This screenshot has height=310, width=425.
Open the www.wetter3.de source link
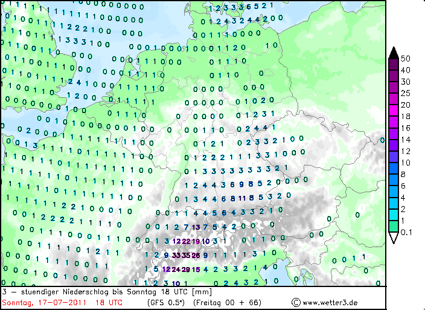(x=330, y=302)
